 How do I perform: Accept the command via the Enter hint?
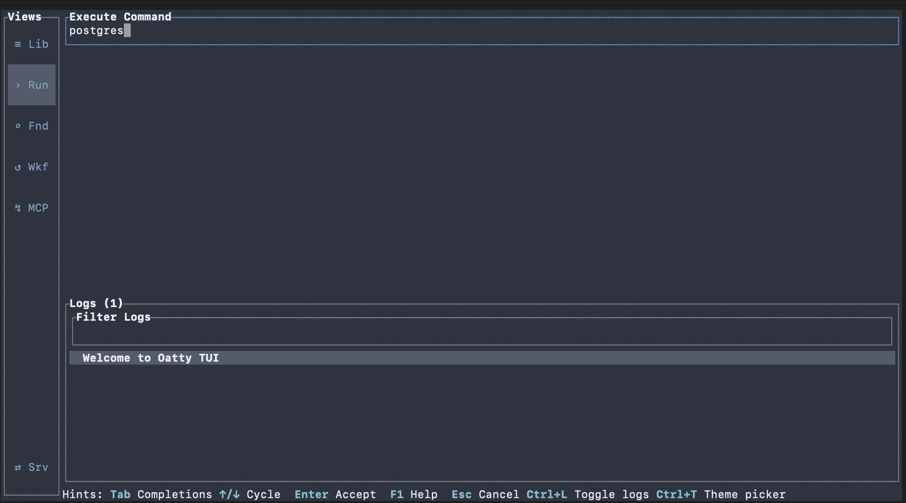point(311,494)
